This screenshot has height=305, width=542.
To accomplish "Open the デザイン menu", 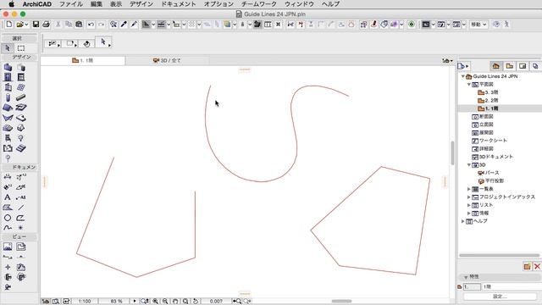I will click(x=141, y=4).
